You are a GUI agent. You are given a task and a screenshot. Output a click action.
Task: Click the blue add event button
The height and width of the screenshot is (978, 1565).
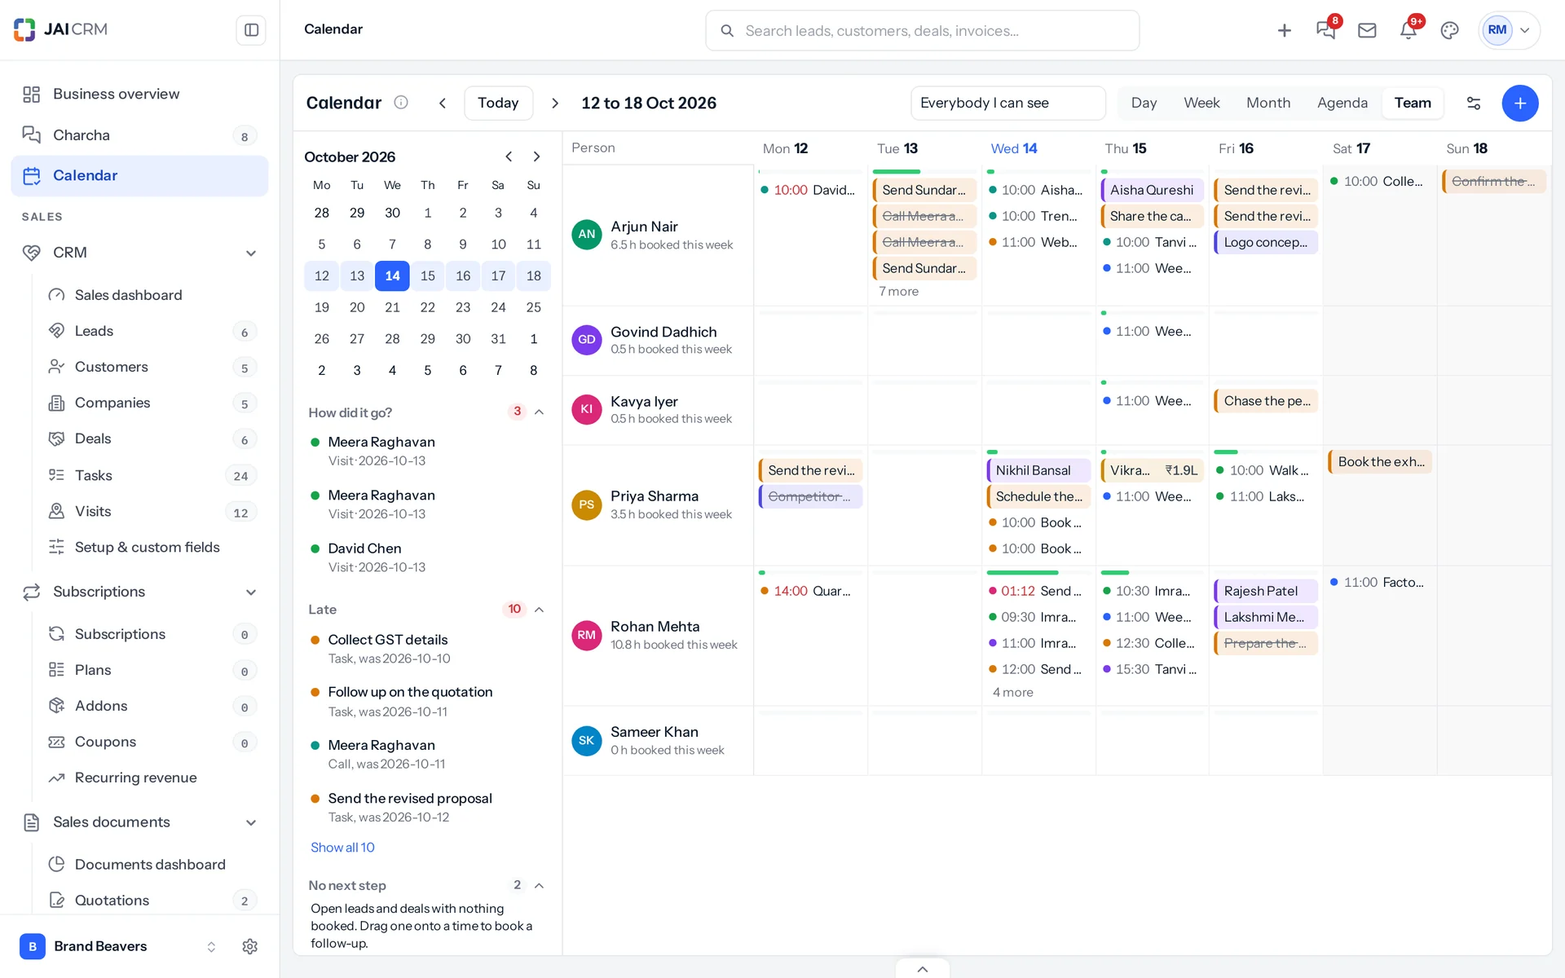pos(1520,103)
